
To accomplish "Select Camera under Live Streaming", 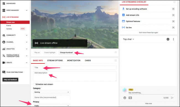I will pos(9,29).
